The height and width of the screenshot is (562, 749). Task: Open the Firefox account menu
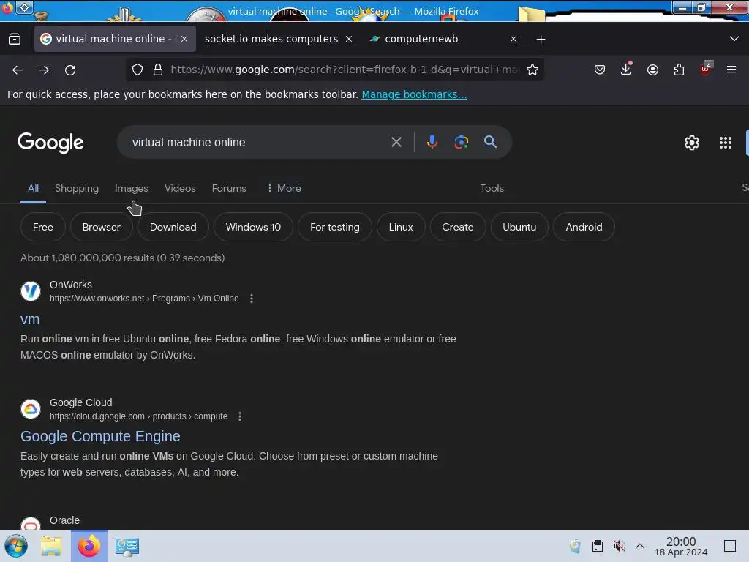click(x=652, y=70)
